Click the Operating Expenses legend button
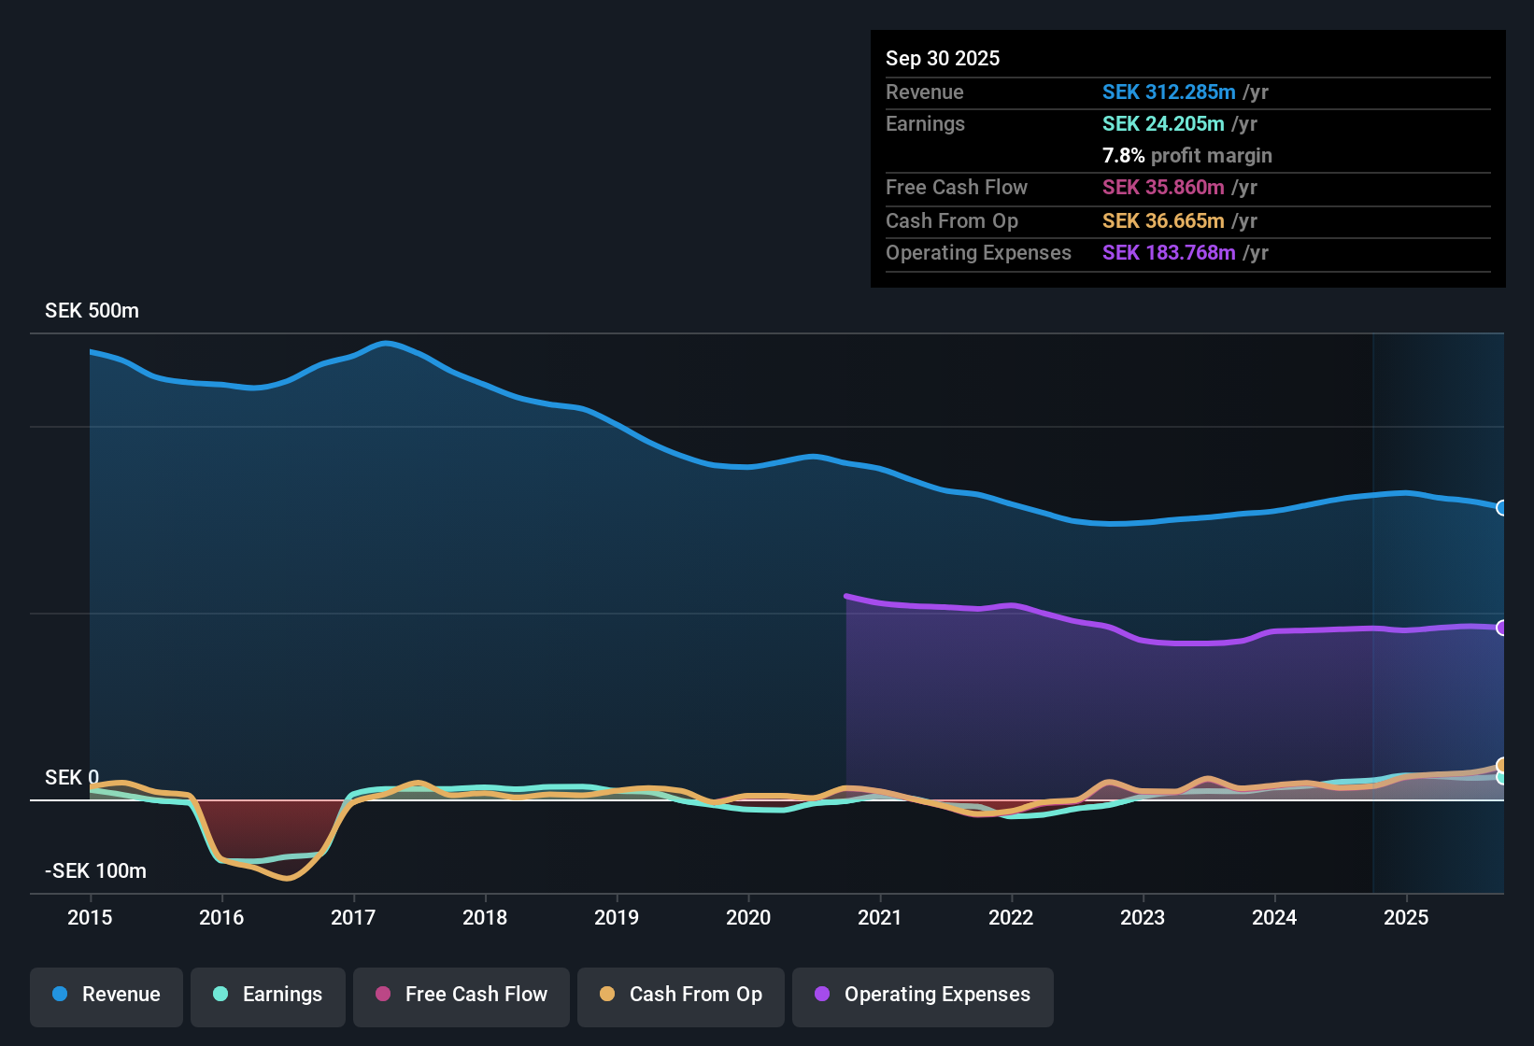 [x=922, y=995]
